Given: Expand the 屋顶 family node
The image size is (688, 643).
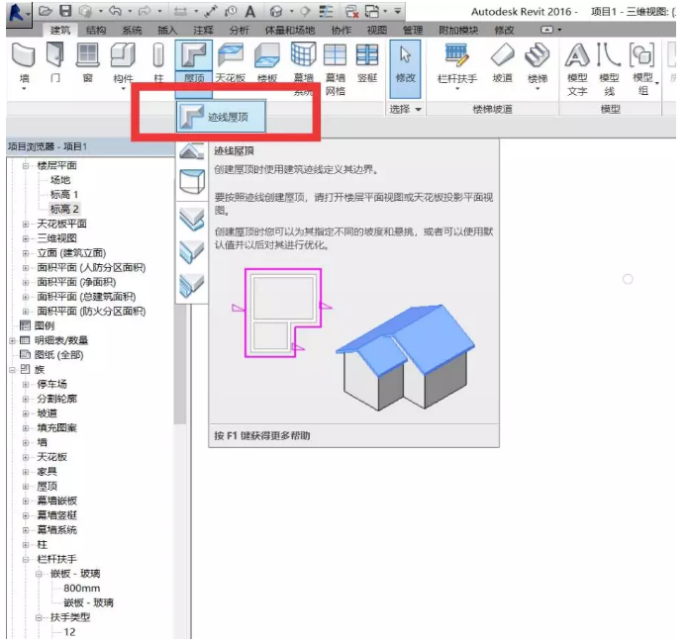Looking at the screenshot, I should (x=26, y=487).
